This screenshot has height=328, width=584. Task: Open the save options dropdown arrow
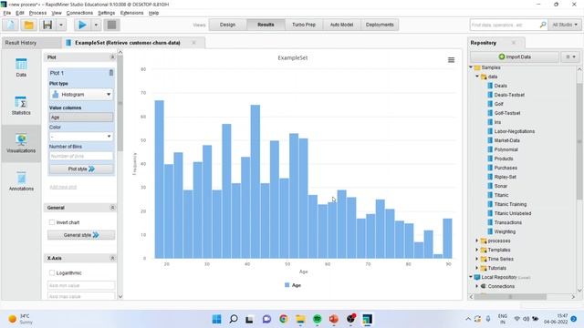click(x=61, y=25)
